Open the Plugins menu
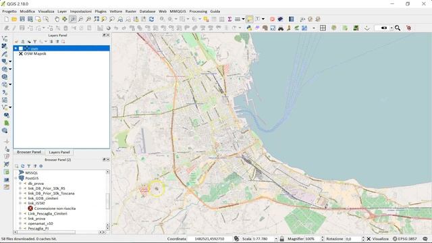 click(101, 11)
